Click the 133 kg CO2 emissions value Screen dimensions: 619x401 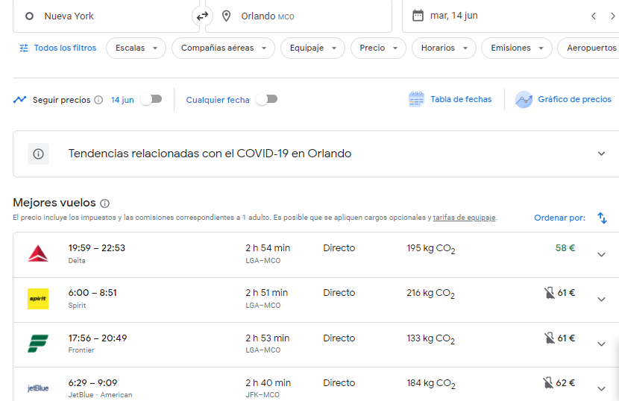[x=431, y=338]
